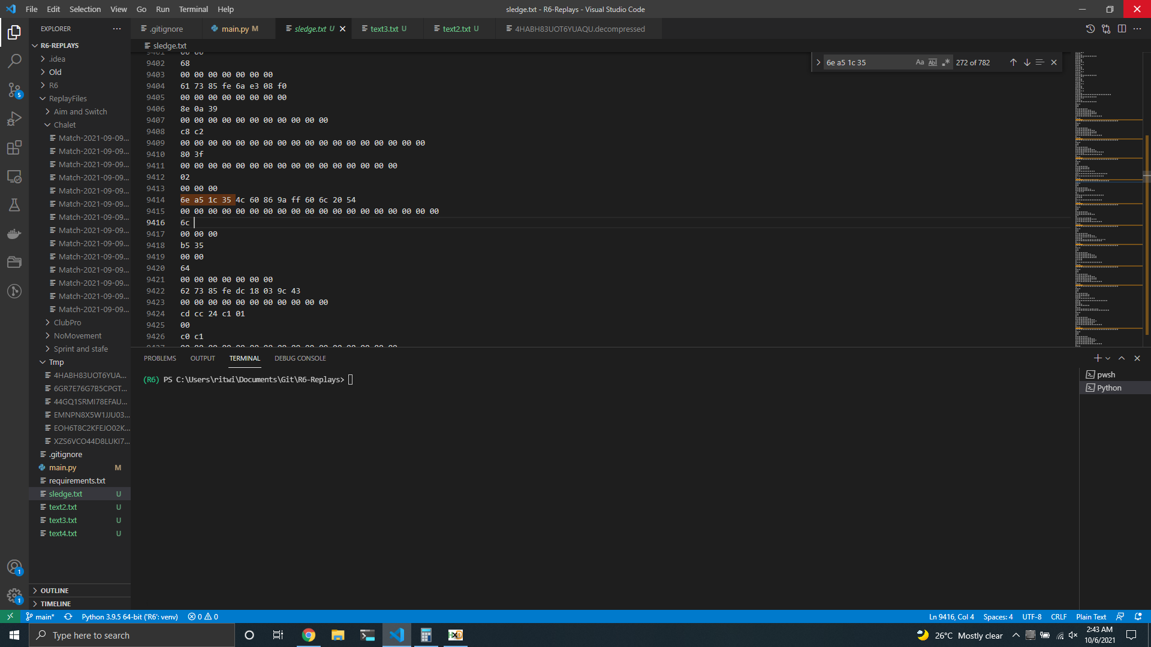Collapse the Chalet folder

click(x=64, y=125)
